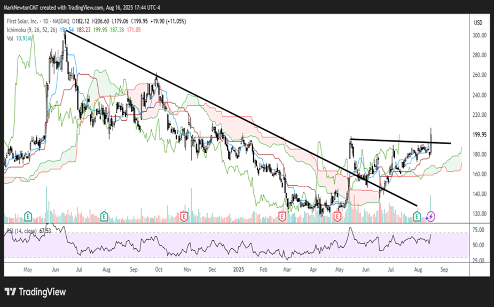Select the red earnings marker before March 2025
Screen dimensions: 494x307
tap(283, 216)
